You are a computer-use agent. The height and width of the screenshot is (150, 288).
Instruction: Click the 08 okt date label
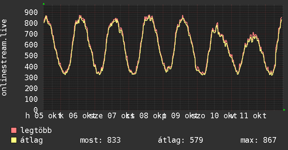153,116
